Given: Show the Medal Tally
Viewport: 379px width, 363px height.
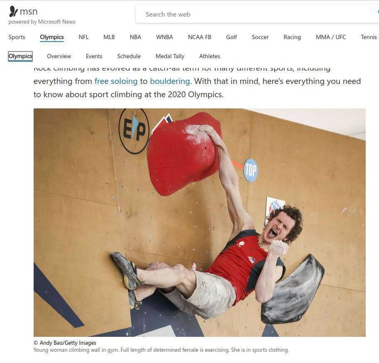Looking at the screenshot, I should (x=170, y=56).
